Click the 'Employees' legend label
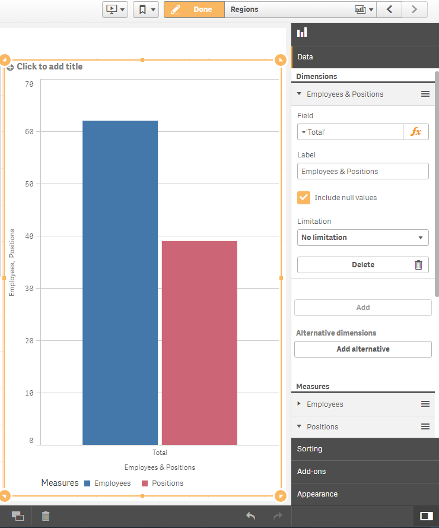The image size is (439, 528). [x=112, y=483]
